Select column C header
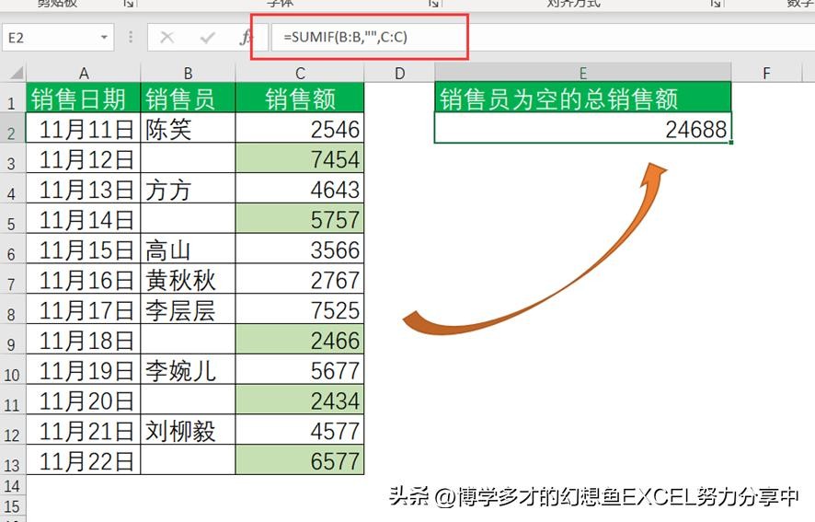815x522 pixels. [300, 73]
